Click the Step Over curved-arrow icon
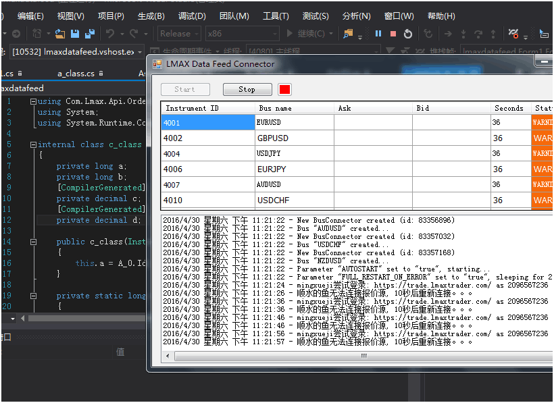 (478, 34)
